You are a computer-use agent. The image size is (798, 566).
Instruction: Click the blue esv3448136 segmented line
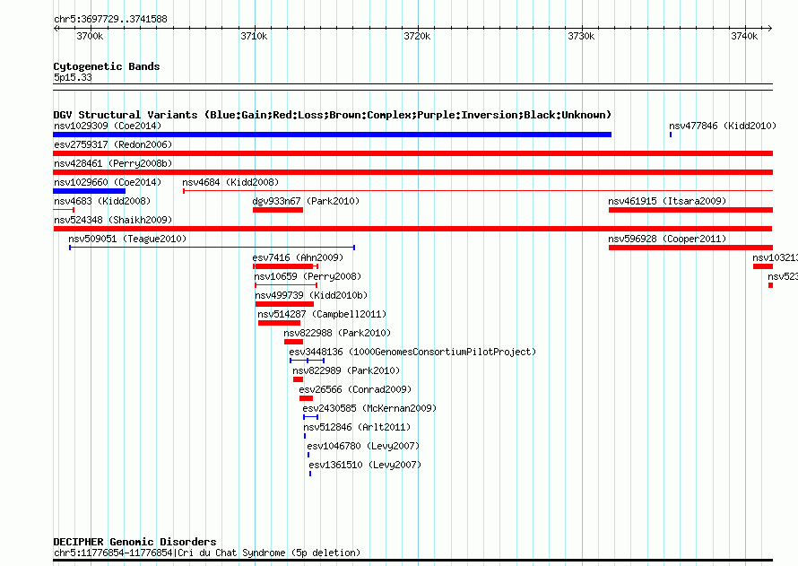(307, 361)
